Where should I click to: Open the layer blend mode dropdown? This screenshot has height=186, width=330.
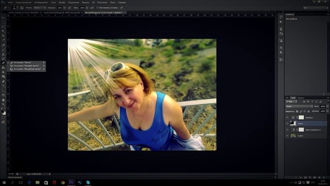[x=299, y=106]
